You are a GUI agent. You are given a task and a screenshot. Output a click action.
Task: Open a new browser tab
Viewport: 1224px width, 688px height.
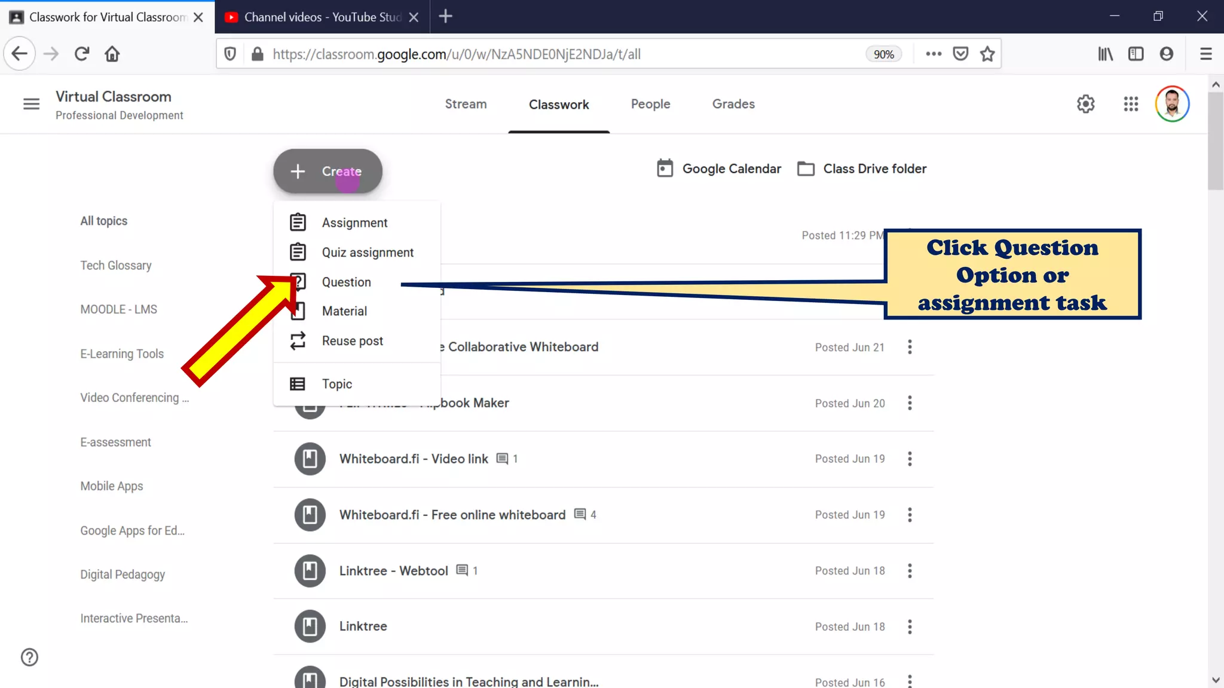(445, 17)
